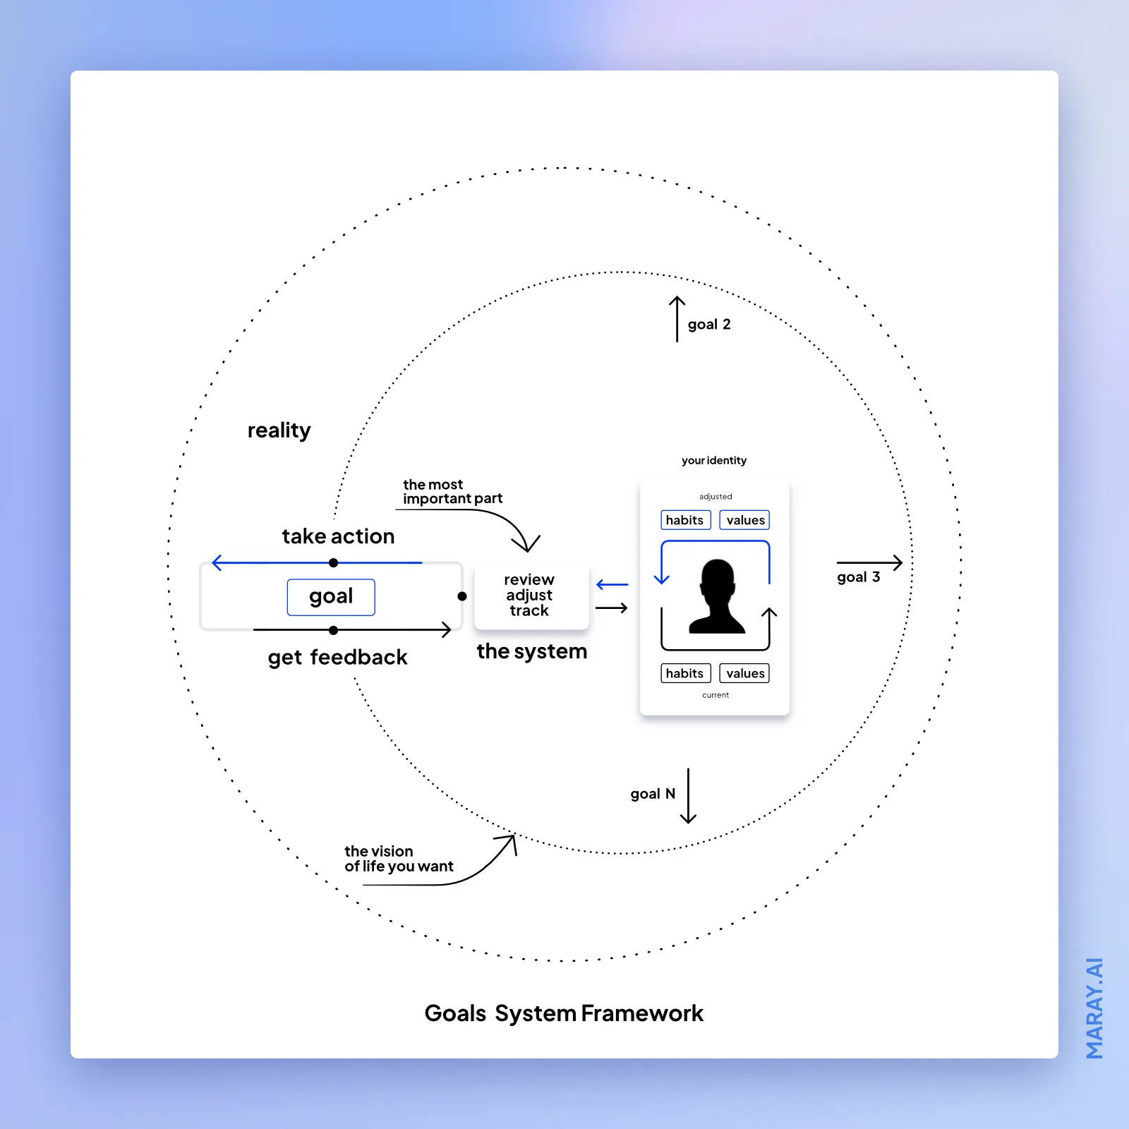Click the upward 'goal 2' arrow

[x=677, y=318]
